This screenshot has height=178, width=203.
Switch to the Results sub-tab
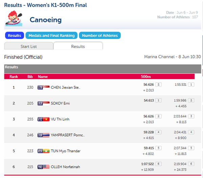tap(78, 46)
